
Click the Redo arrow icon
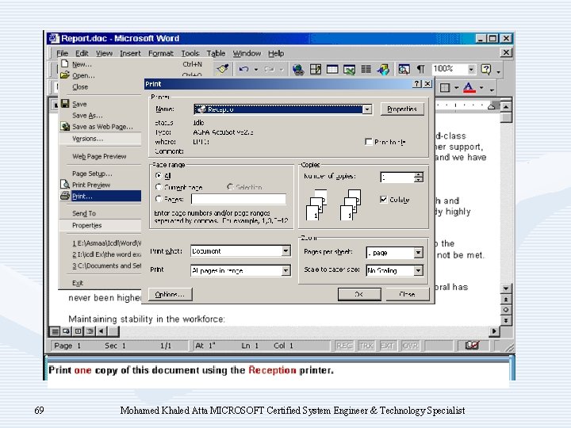pos(270,69)
